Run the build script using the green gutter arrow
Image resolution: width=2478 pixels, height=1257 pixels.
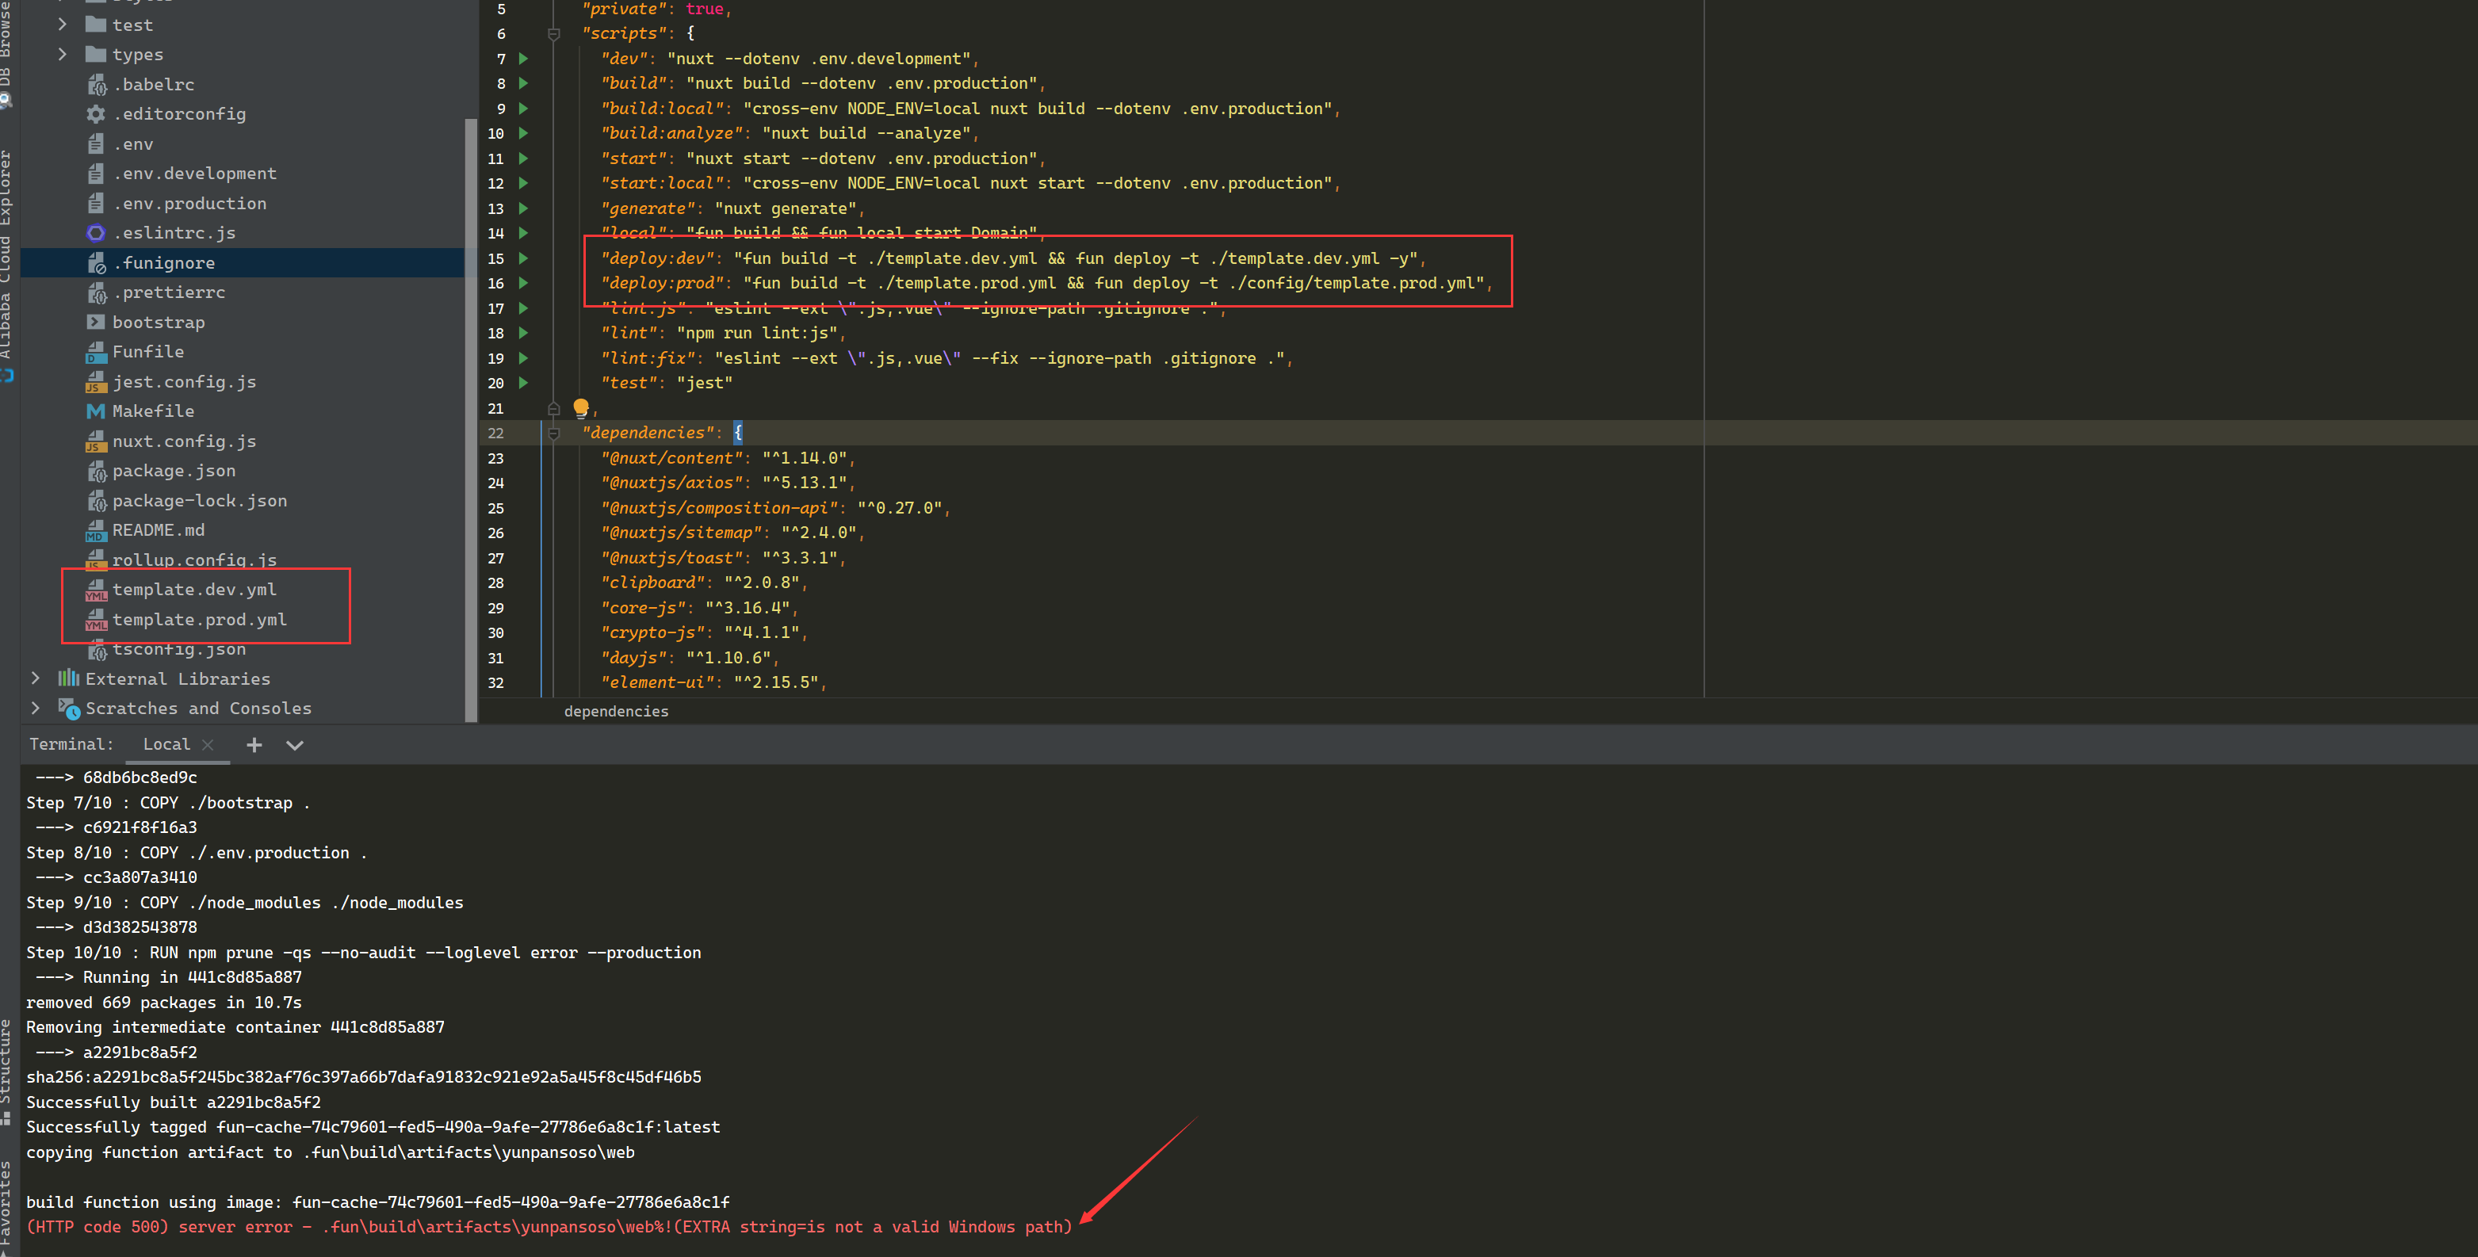pyautogui.click(x=523, y=84)
